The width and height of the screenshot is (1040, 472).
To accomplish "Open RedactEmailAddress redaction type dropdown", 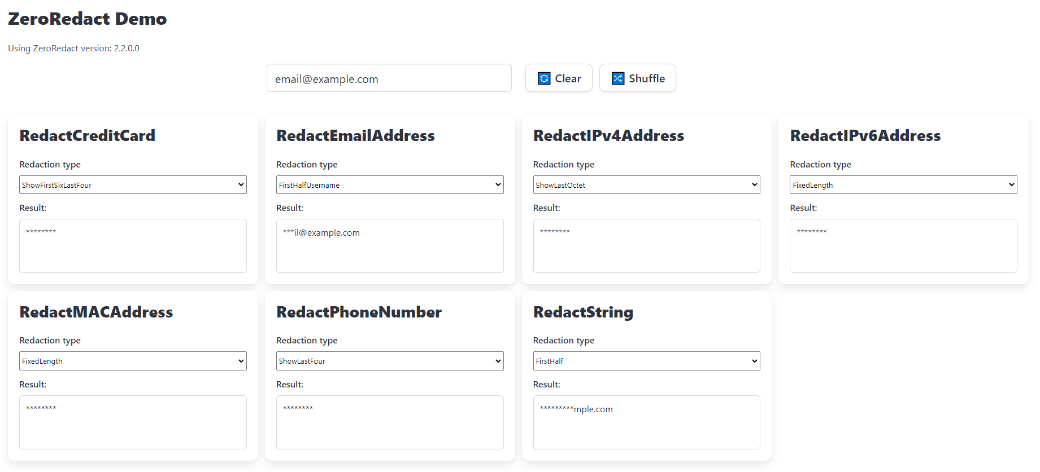I will click(x=390, y=185).
